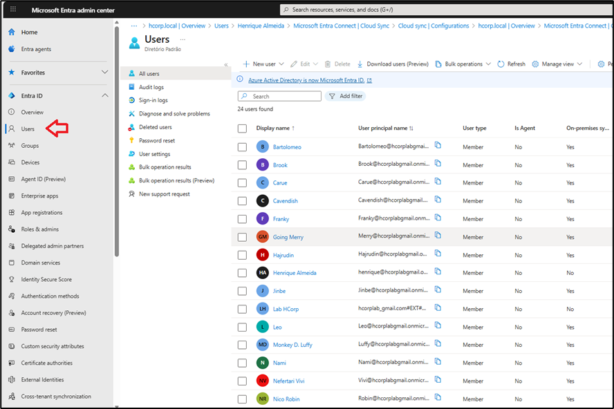
Task: Open Audit logs in the Users menu
Action: pyautogui.click(x=151, y=87)
